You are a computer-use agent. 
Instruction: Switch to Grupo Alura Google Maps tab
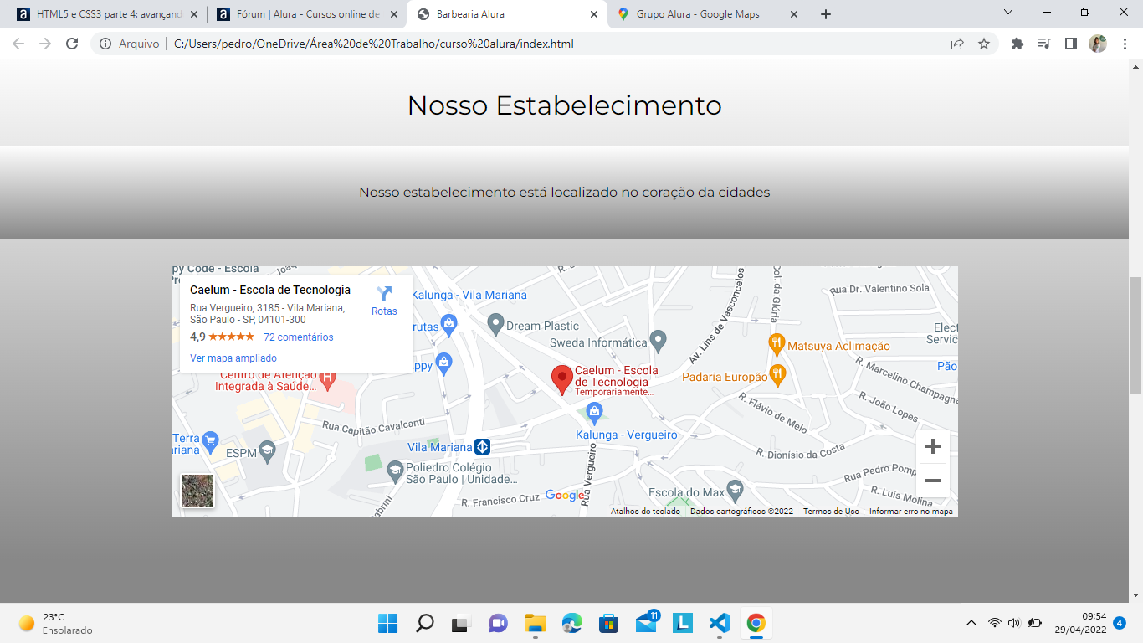[707, 14]
